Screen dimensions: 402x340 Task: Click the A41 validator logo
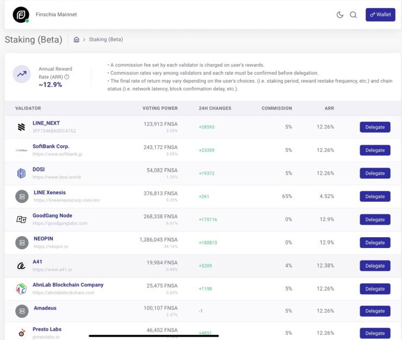point(21,265)
